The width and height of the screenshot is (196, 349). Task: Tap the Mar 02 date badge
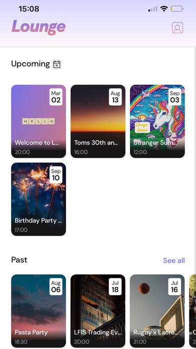(56, 97)
